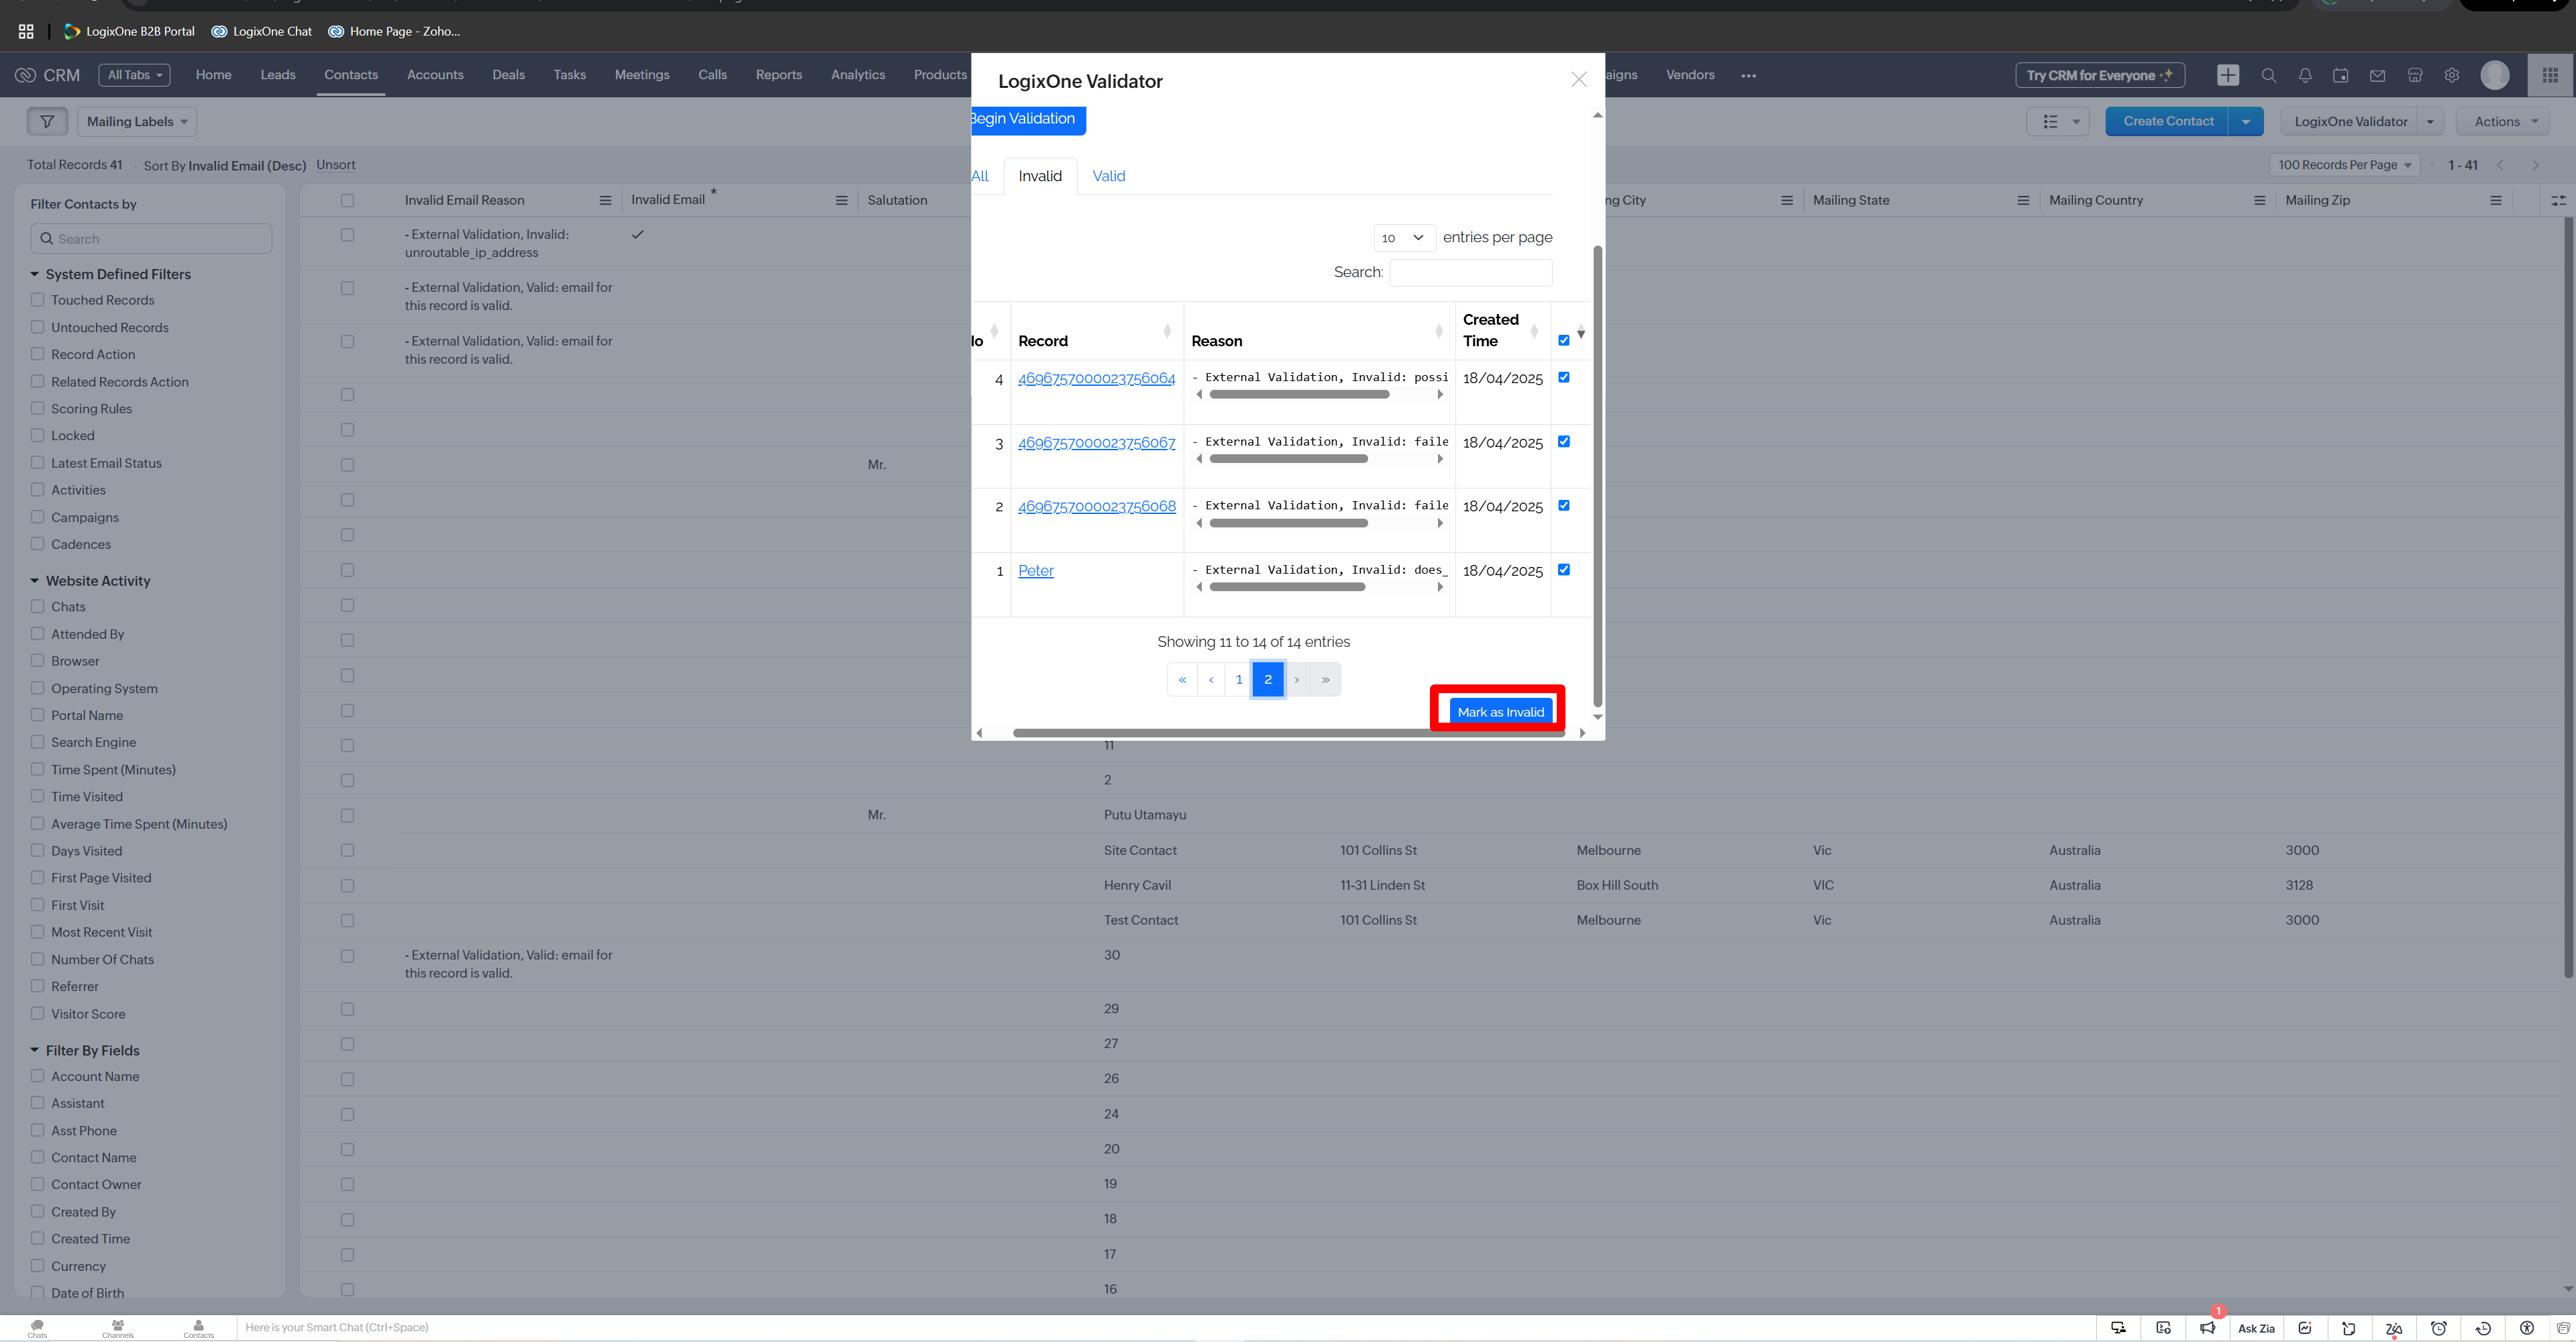Click the Filter Contacts by search field
Screen dimensions: 2576x1342
(x=151, y=239)
